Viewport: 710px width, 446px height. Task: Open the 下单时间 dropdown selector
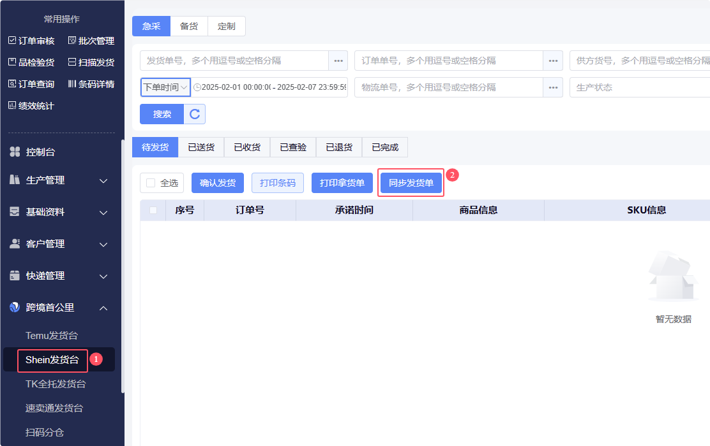165,87
